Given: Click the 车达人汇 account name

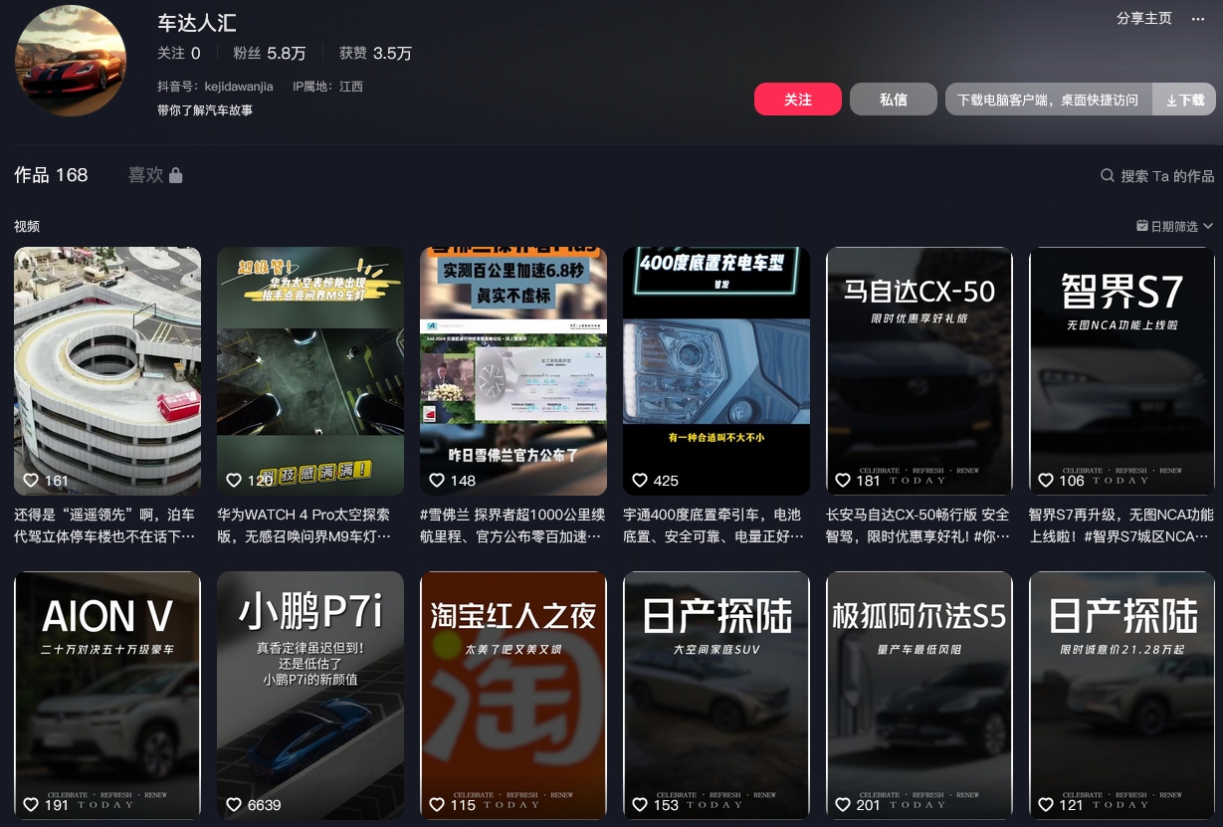Looking at the screenshot, I should click(197, 22).
